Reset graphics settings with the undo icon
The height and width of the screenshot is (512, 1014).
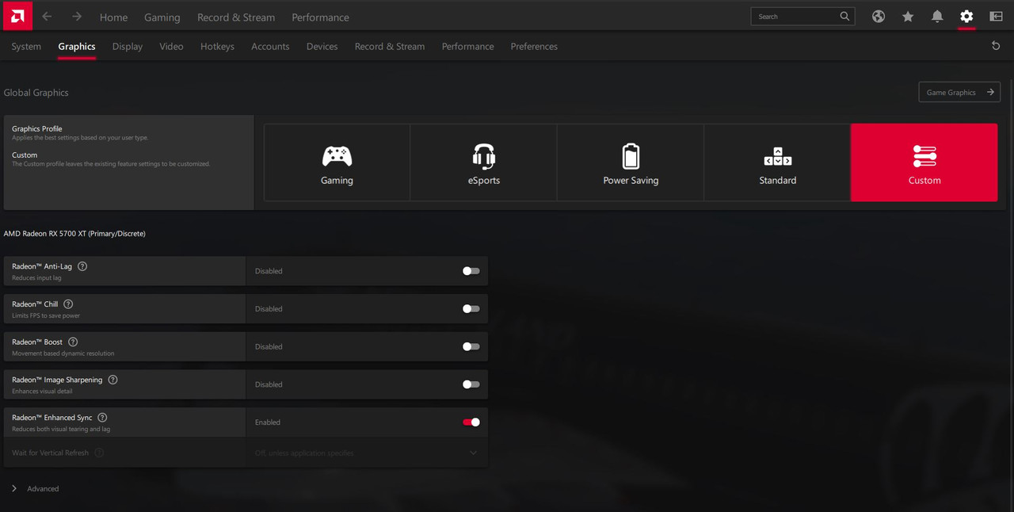(x=996, y=46)
